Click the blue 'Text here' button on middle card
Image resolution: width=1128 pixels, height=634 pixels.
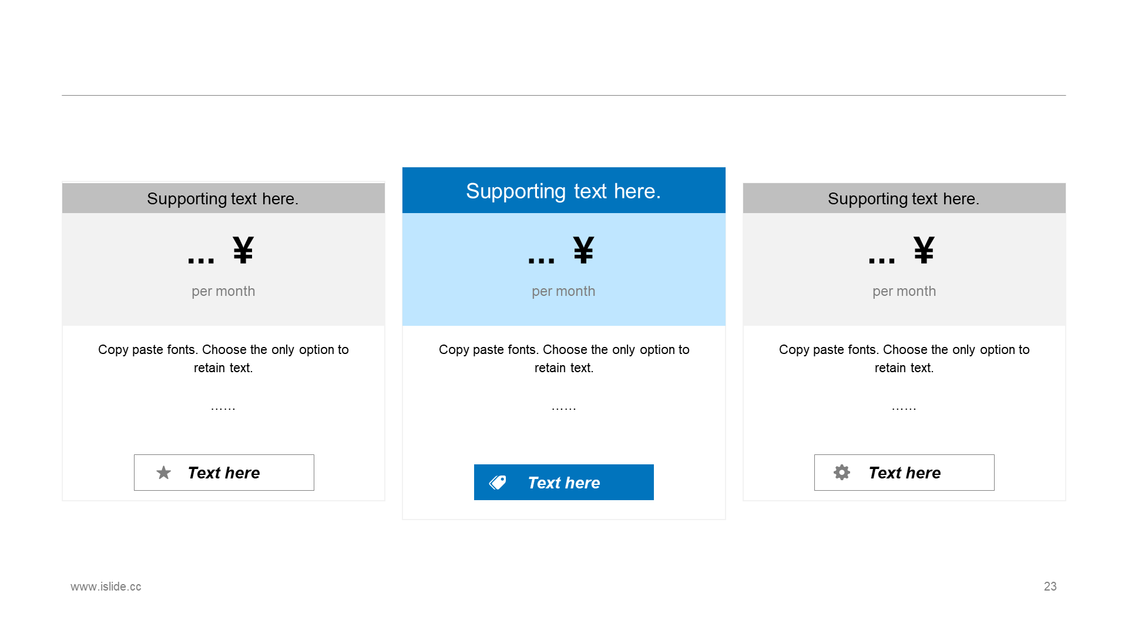564,481
